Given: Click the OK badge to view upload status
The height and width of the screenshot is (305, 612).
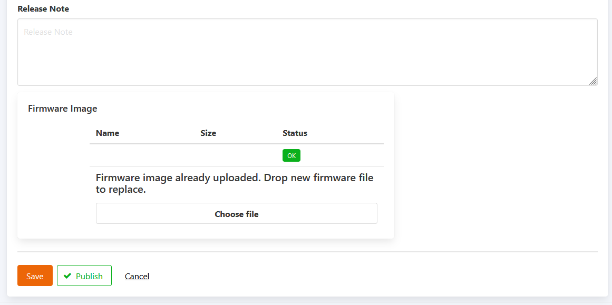Looking at the screenshot, I should [291, 155].
